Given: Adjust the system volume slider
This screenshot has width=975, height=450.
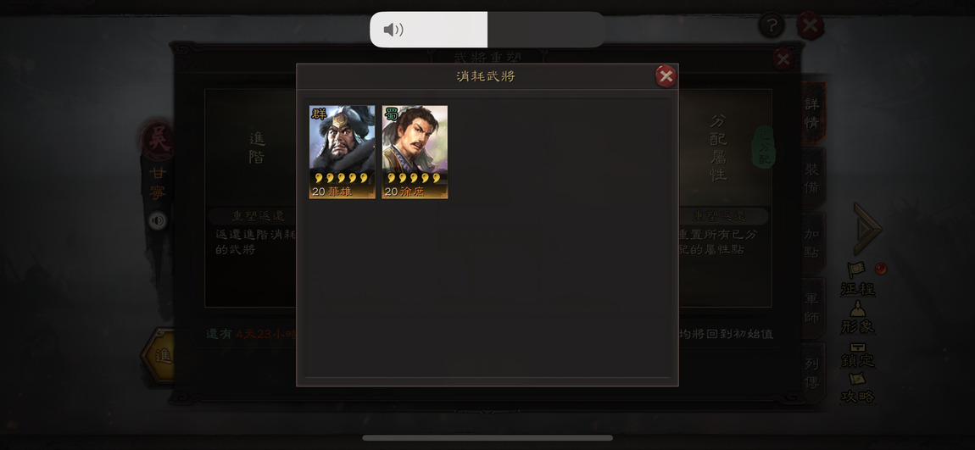Looking at the screenshot, I should pyautogui.click(x=487, y=29).
